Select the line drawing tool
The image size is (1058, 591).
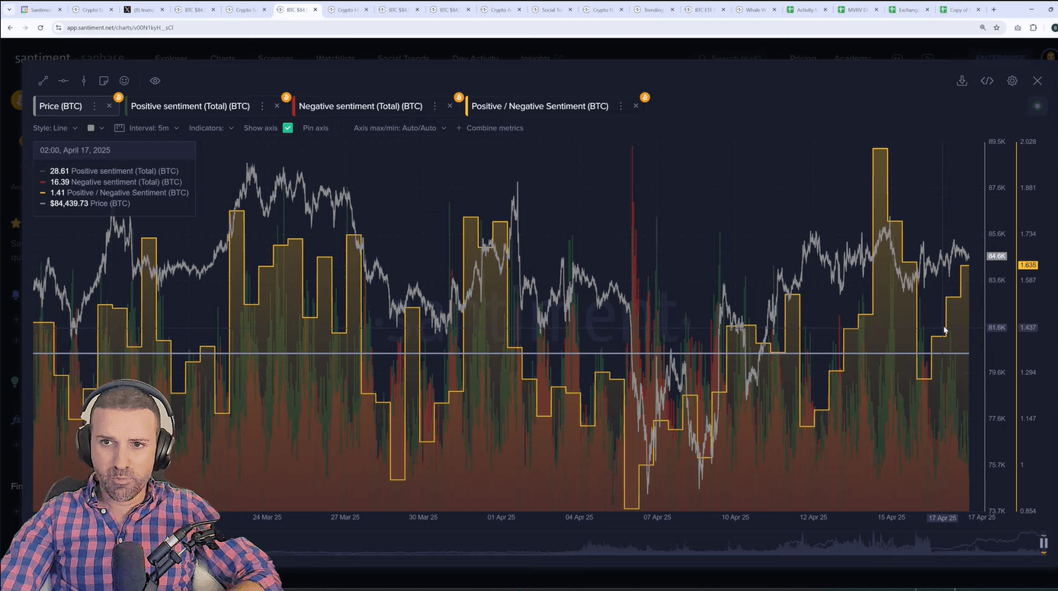click(43, 81)
